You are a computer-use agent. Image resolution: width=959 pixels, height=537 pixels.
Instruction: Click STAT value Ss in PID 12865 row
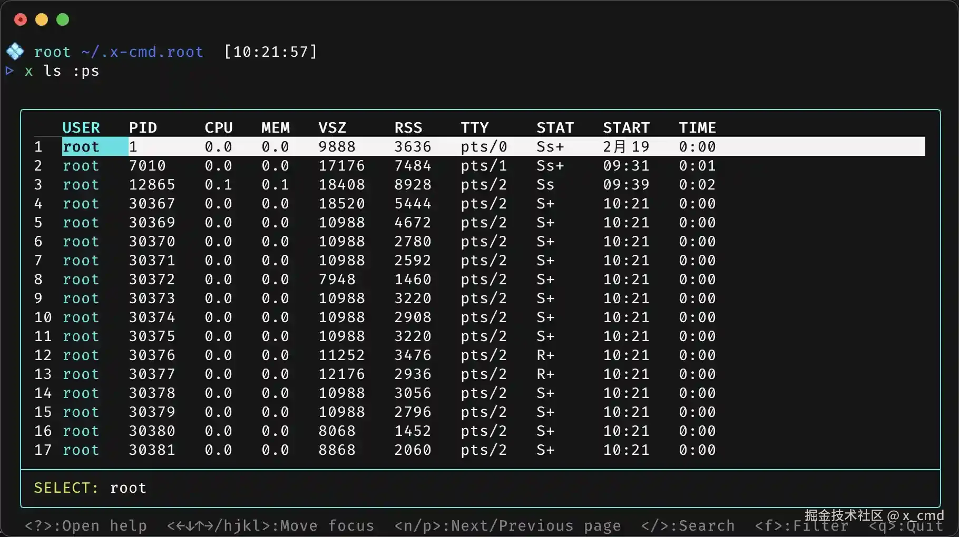[546, 184]
